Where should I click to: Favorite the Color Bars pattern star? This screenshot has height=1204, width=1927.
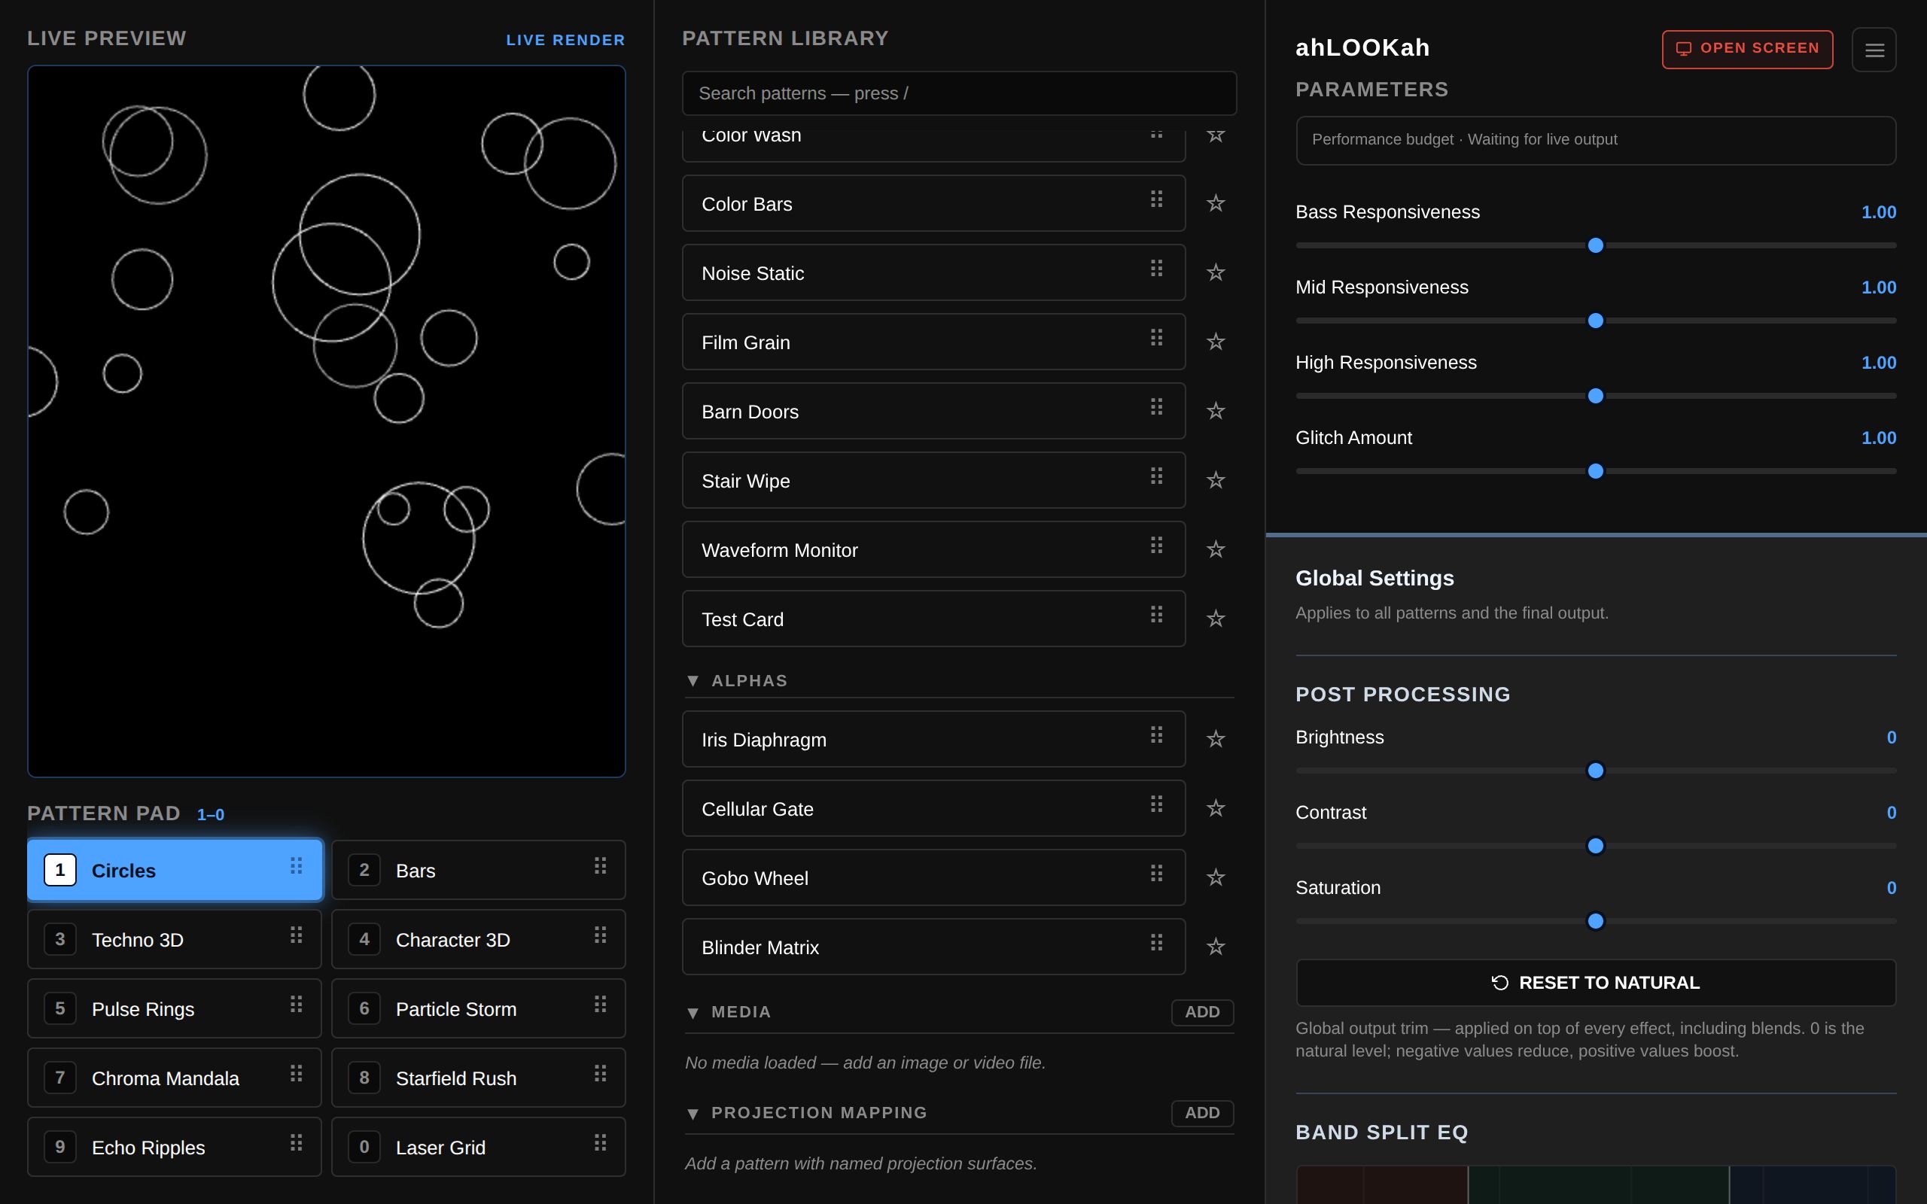pyautogui.click(x=1215, y=203)
